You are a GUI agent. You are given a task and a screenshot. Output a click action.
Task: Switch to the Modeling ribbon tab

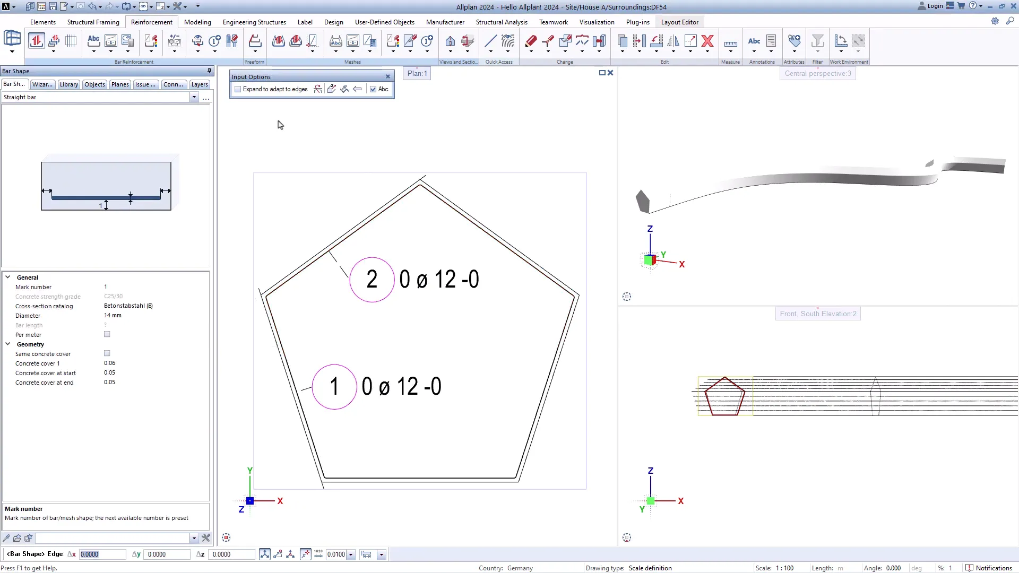point(197,22)
